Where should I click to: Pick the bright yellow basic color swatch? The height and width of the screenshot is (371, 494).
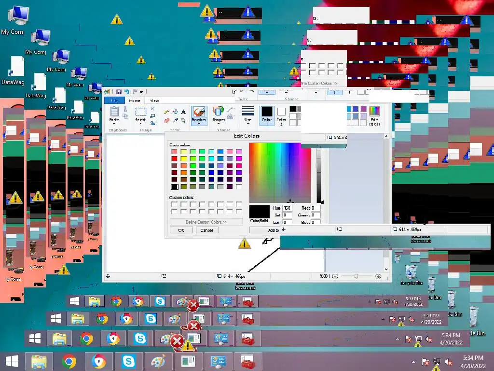point(184,158)
